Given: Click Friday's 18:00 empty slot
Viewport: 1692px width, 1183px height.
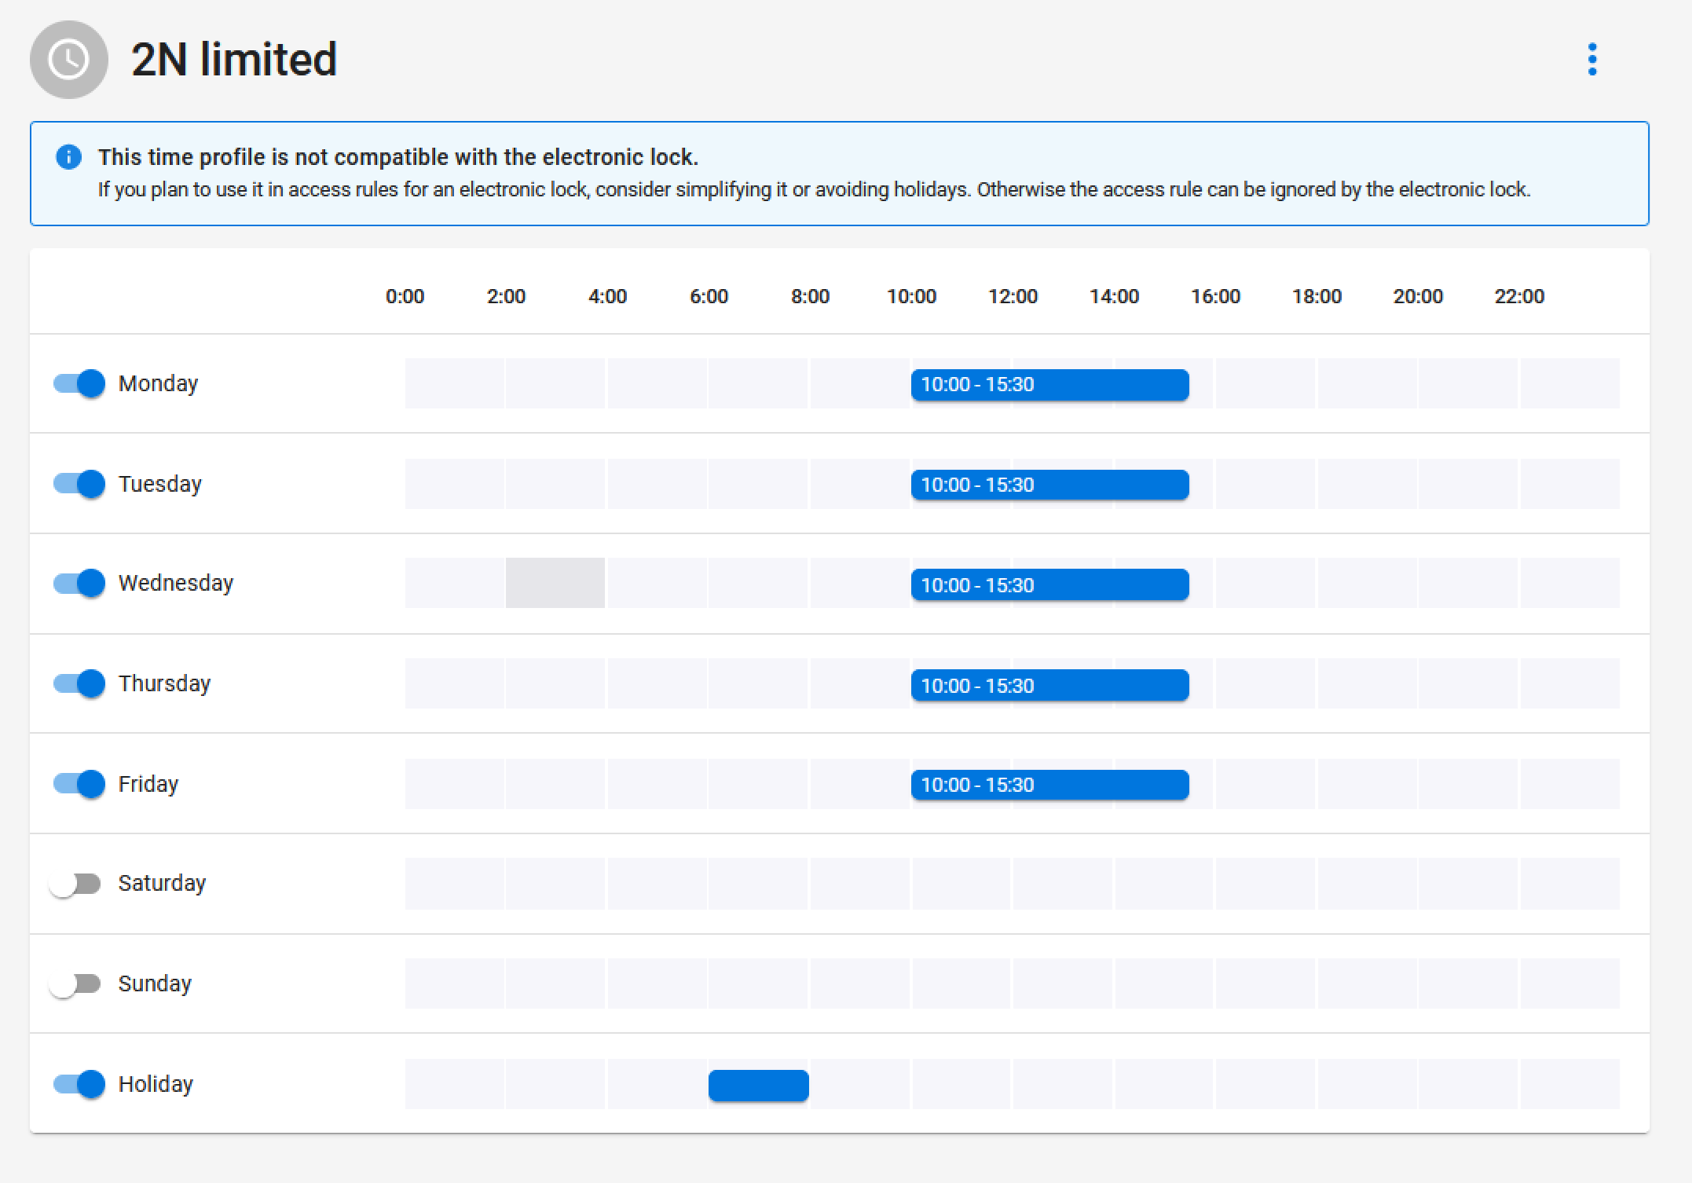Looking at the screenshot, I should (x=1368, y=784).
